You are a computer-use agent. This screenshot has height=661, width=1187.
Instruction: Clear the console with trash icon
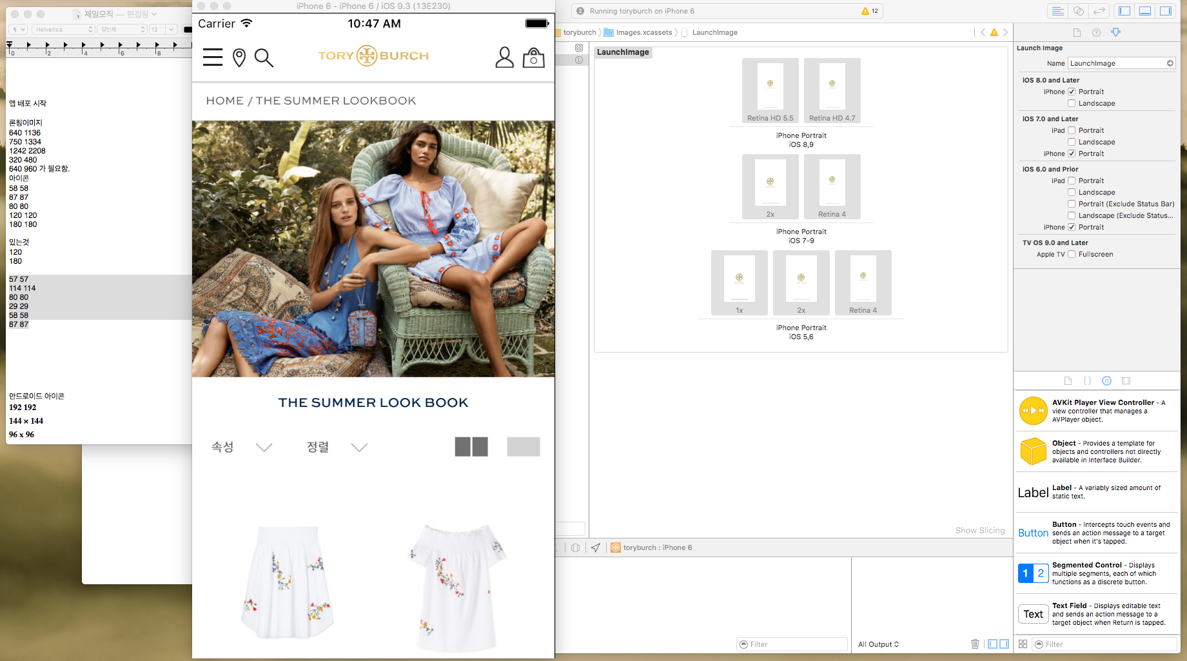coord(975,644)
